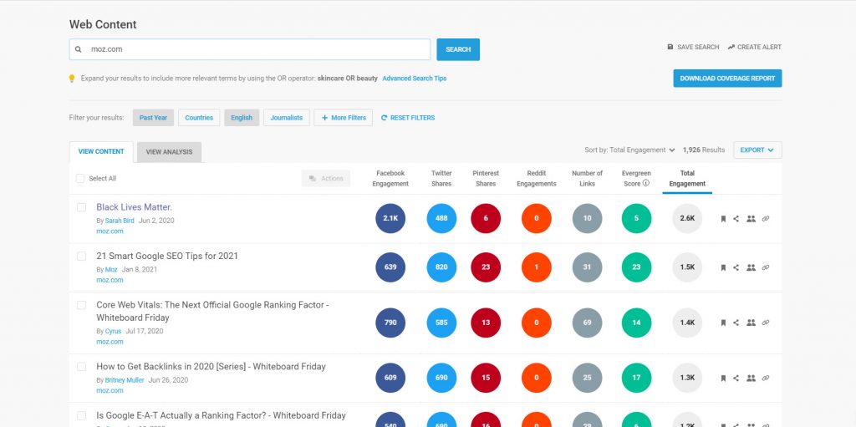Check the Is Google E-A-T row checkbox
The width and height of the screenshot is (856, 427).
pos(81,416)
